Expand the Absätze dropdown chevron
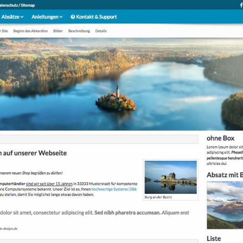This screenshot has height=243, width=243. 22,17
